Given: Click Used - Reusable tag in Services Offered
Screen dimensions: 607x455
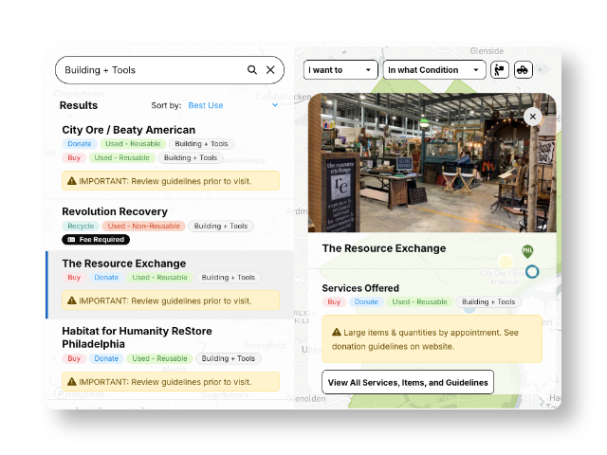Looking at the screenshot, I should coord(419,301).
